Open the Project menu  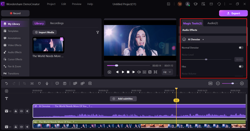[x=51, y=4]
